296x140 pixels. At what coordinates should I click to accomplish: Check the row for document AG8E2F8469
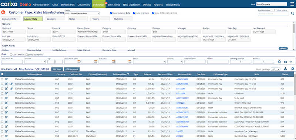tap(2, 79)
